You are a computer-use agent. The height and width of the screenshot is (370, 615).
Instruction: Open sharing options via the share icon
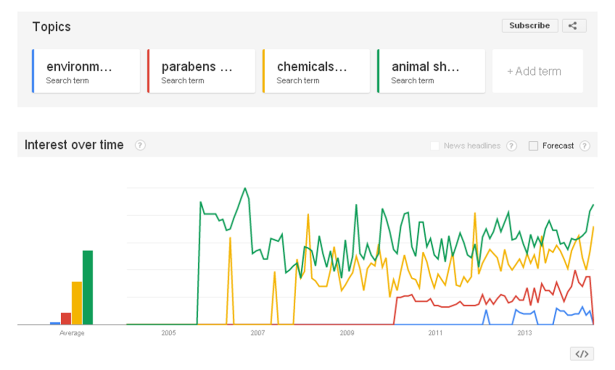coord(574,26)
